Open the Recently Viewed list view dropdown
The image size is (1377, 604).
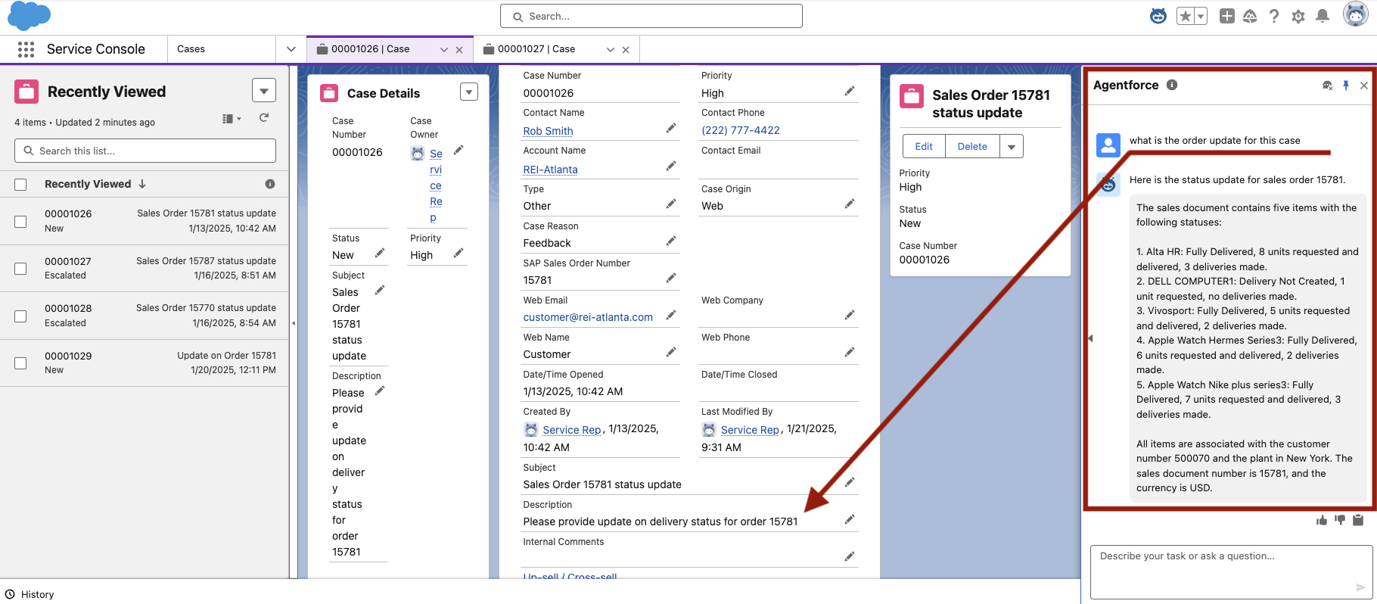264,91
